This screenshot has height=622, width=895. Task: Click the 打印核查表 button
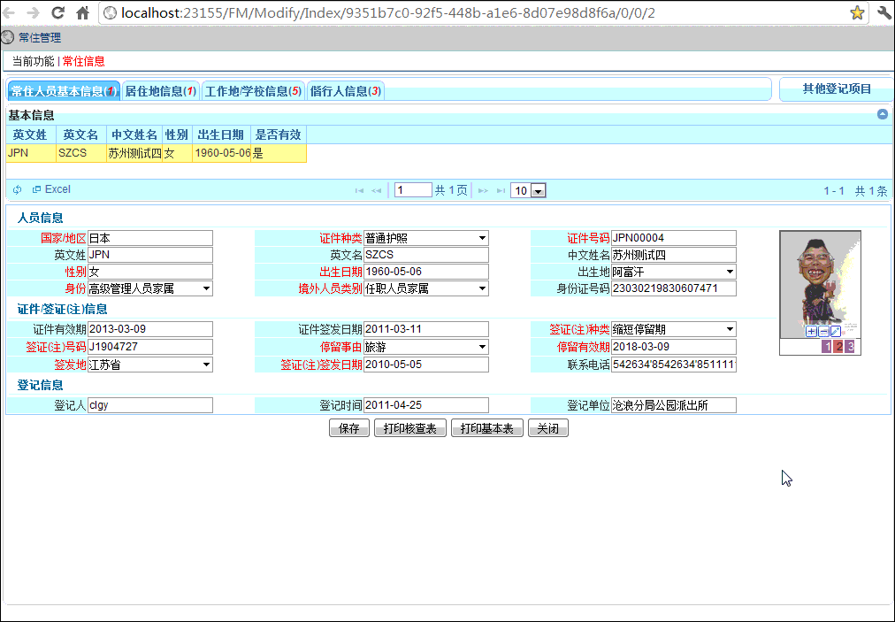click(410, 428)
